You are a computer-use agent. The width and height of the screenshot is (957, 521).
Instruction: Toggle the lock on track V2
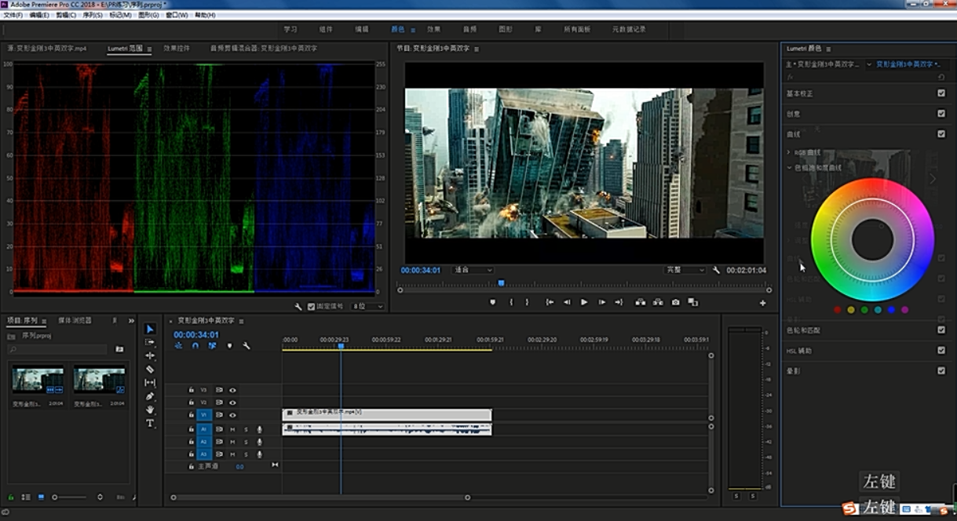click(x=191, y=403)
